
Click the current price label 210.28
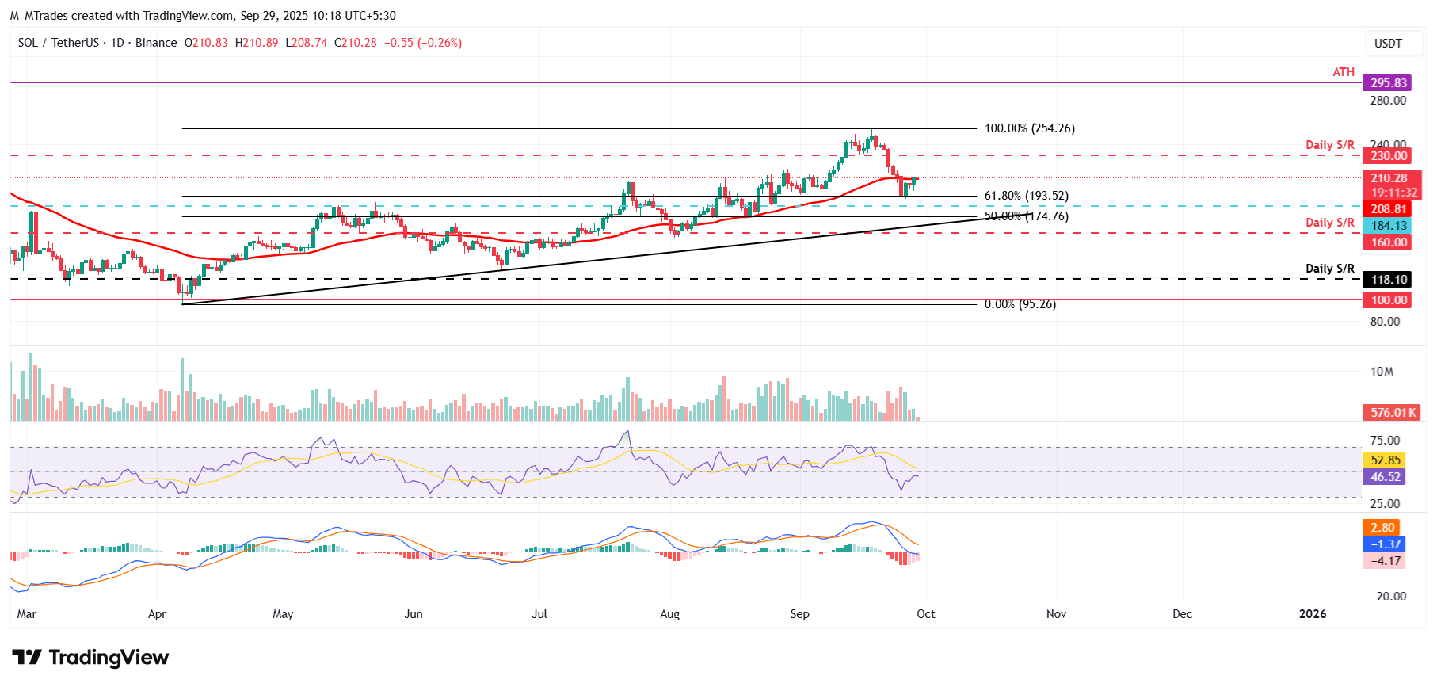tap(1389, 178)
